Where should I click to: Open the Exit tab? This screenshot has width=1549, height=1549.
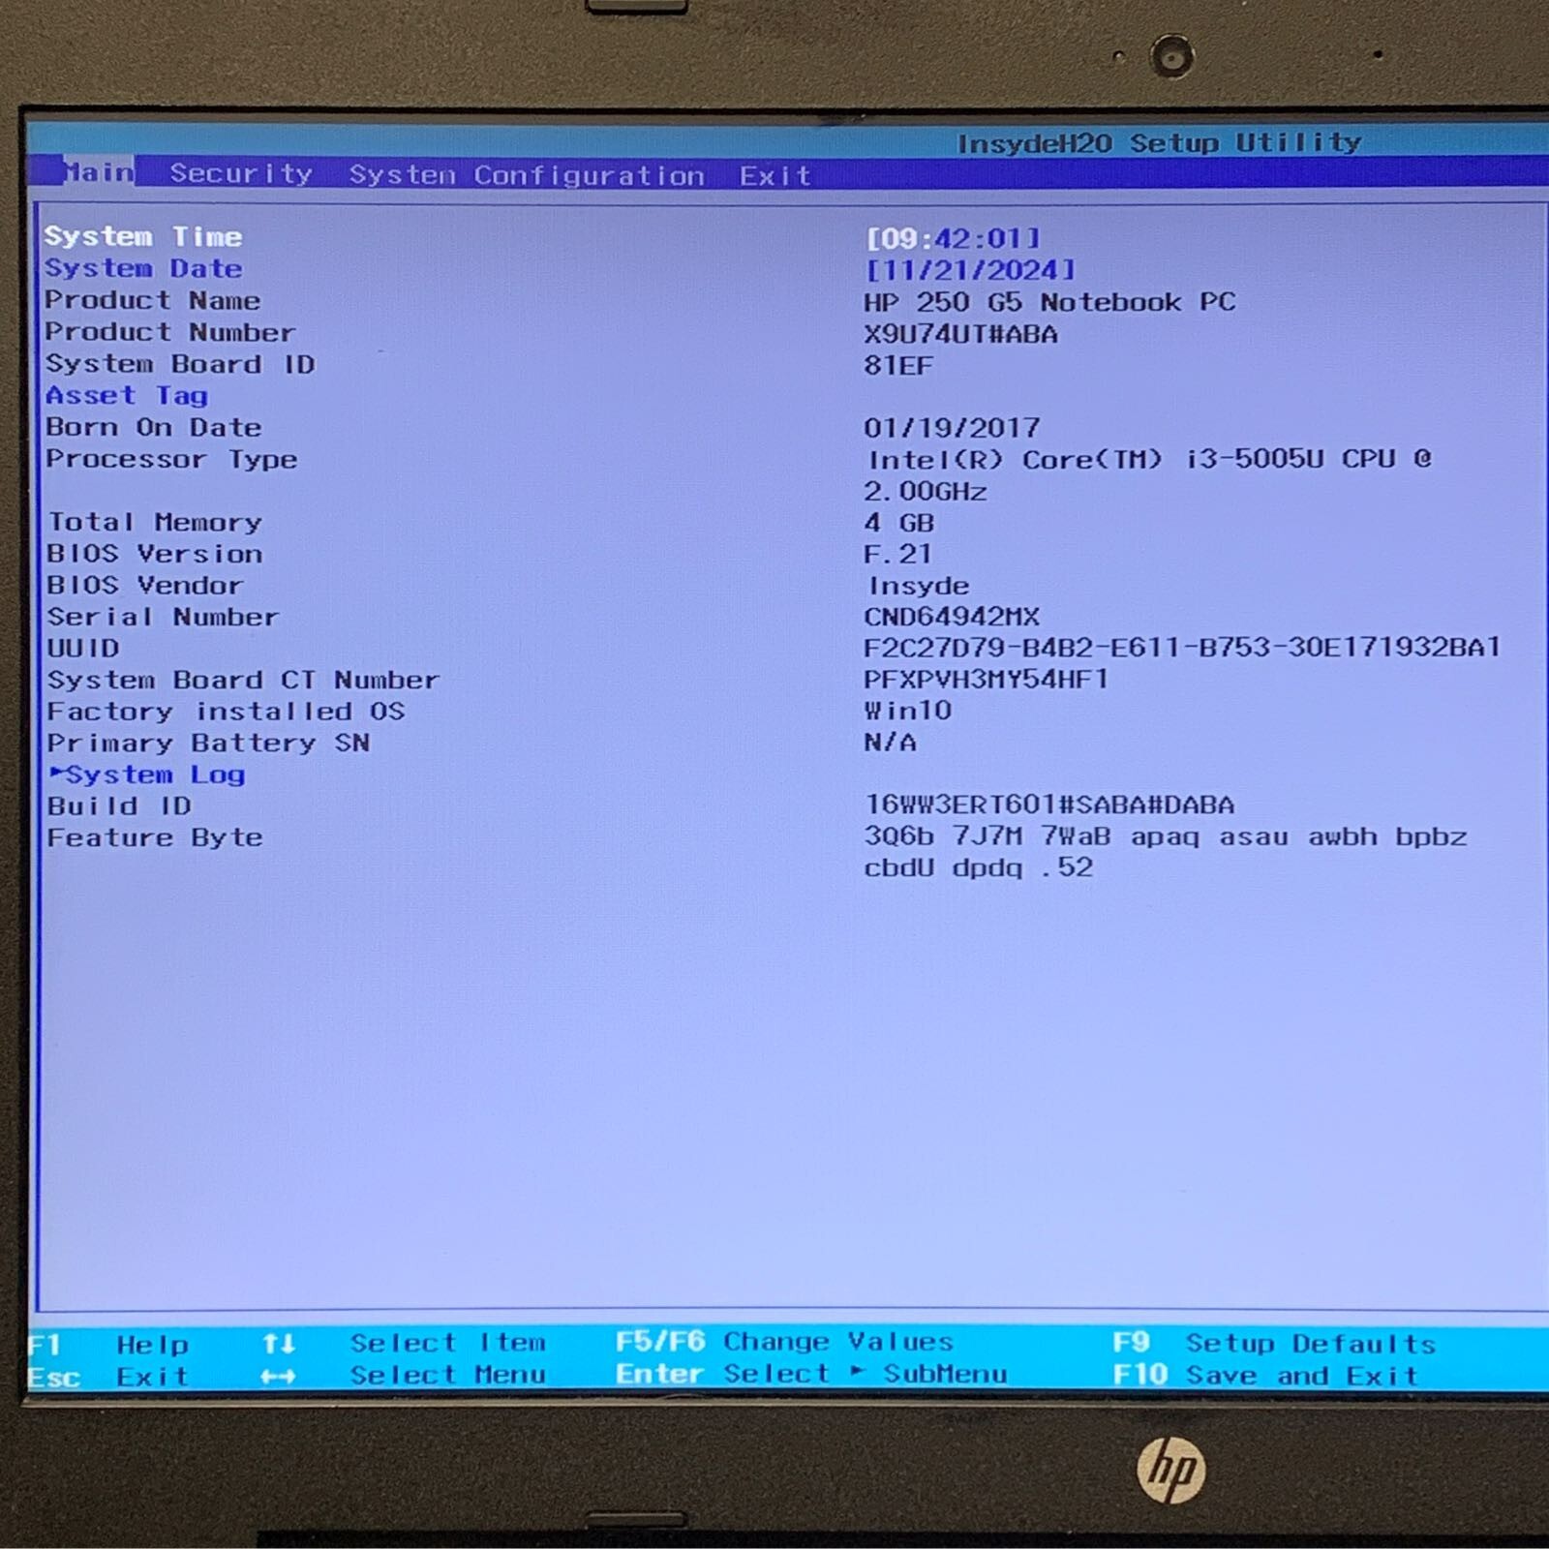click(x=774, y=176)
